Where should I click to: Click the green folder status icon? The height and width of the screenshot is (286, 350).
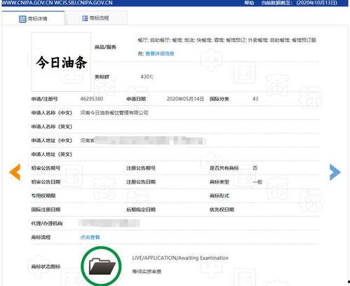coord(101,266)
